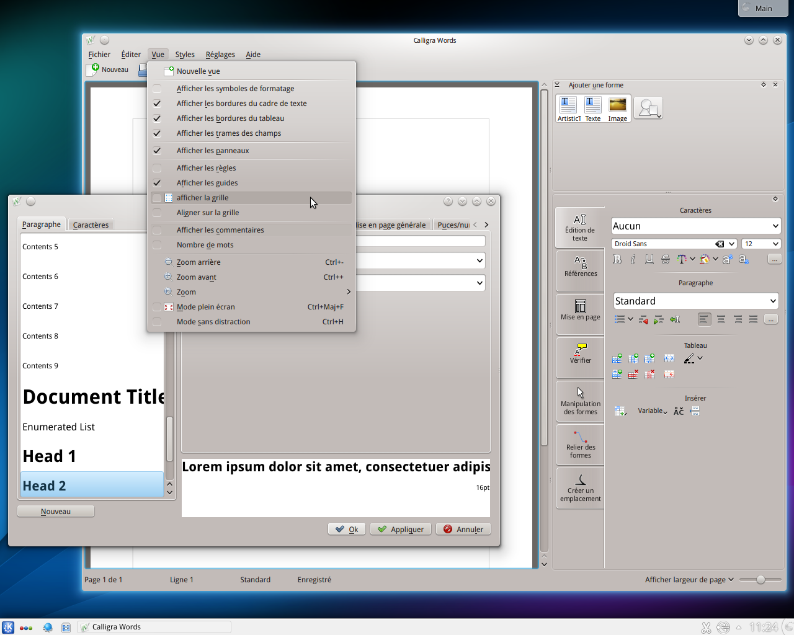Viewport: 794px width, 635px height.
Task: Apply bold formatting in Caractères panel
Action: click(617, 259)
